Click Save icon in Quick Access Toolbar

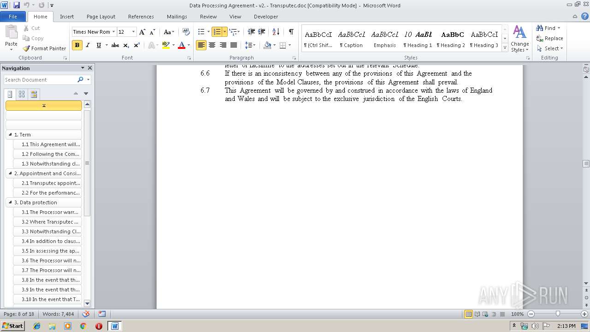coord(17,5)
